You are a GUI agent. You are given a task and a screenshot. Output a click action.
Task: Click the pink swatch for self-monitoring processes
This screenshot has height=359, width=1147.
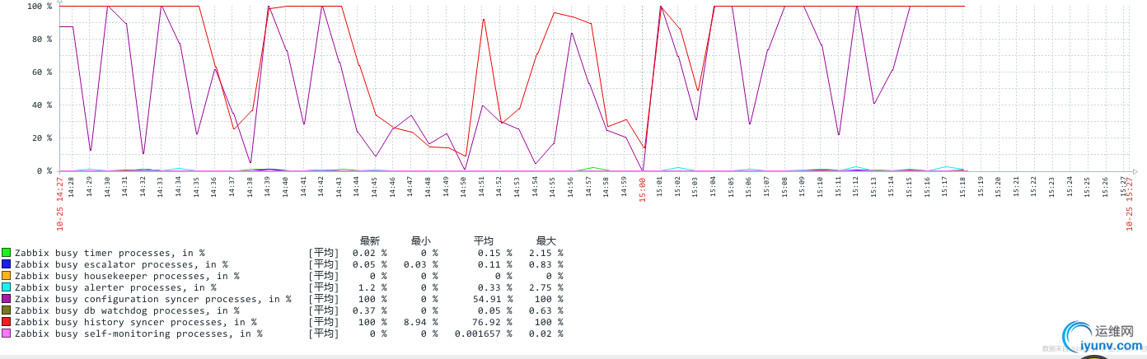tap(7, 333)
